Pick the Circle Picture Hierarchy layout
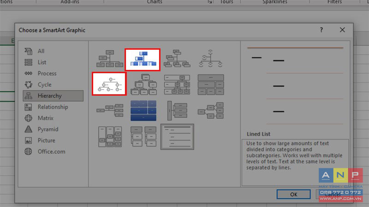The width and height of the screenshot is (369, 207). [x=109, y=84]
